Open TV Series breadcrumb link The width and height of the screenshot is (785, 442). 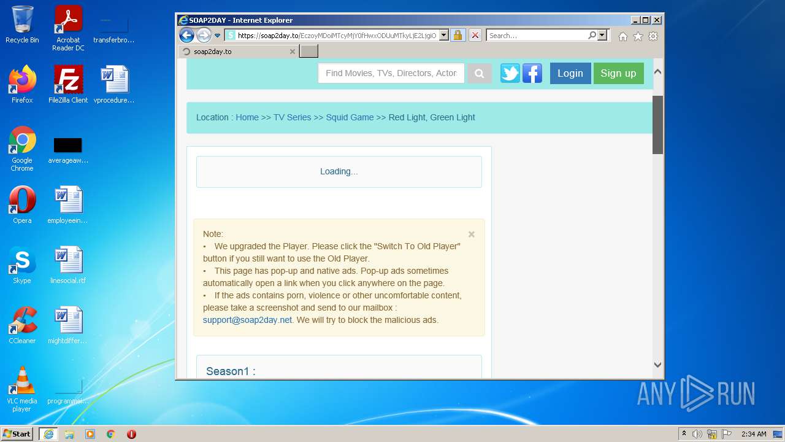(293, 117)
